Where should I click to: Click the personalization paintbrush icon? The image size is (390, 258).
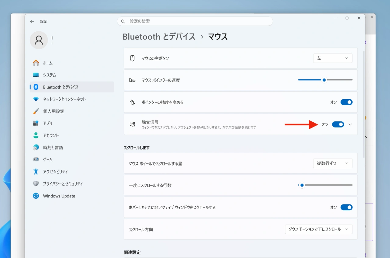36,111
